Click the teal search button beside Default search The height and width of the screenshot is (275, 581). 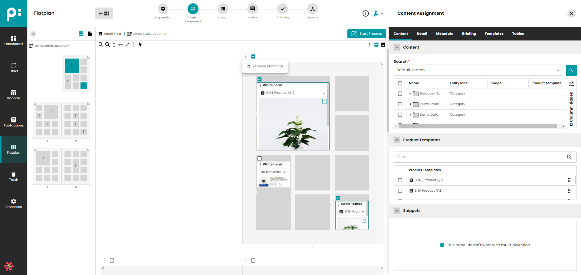tap(571, 70)
